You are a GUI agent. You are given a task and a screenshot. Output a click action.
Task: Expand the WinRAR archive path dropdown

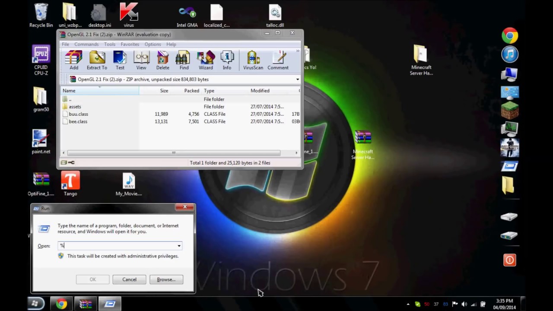(297, 79)
